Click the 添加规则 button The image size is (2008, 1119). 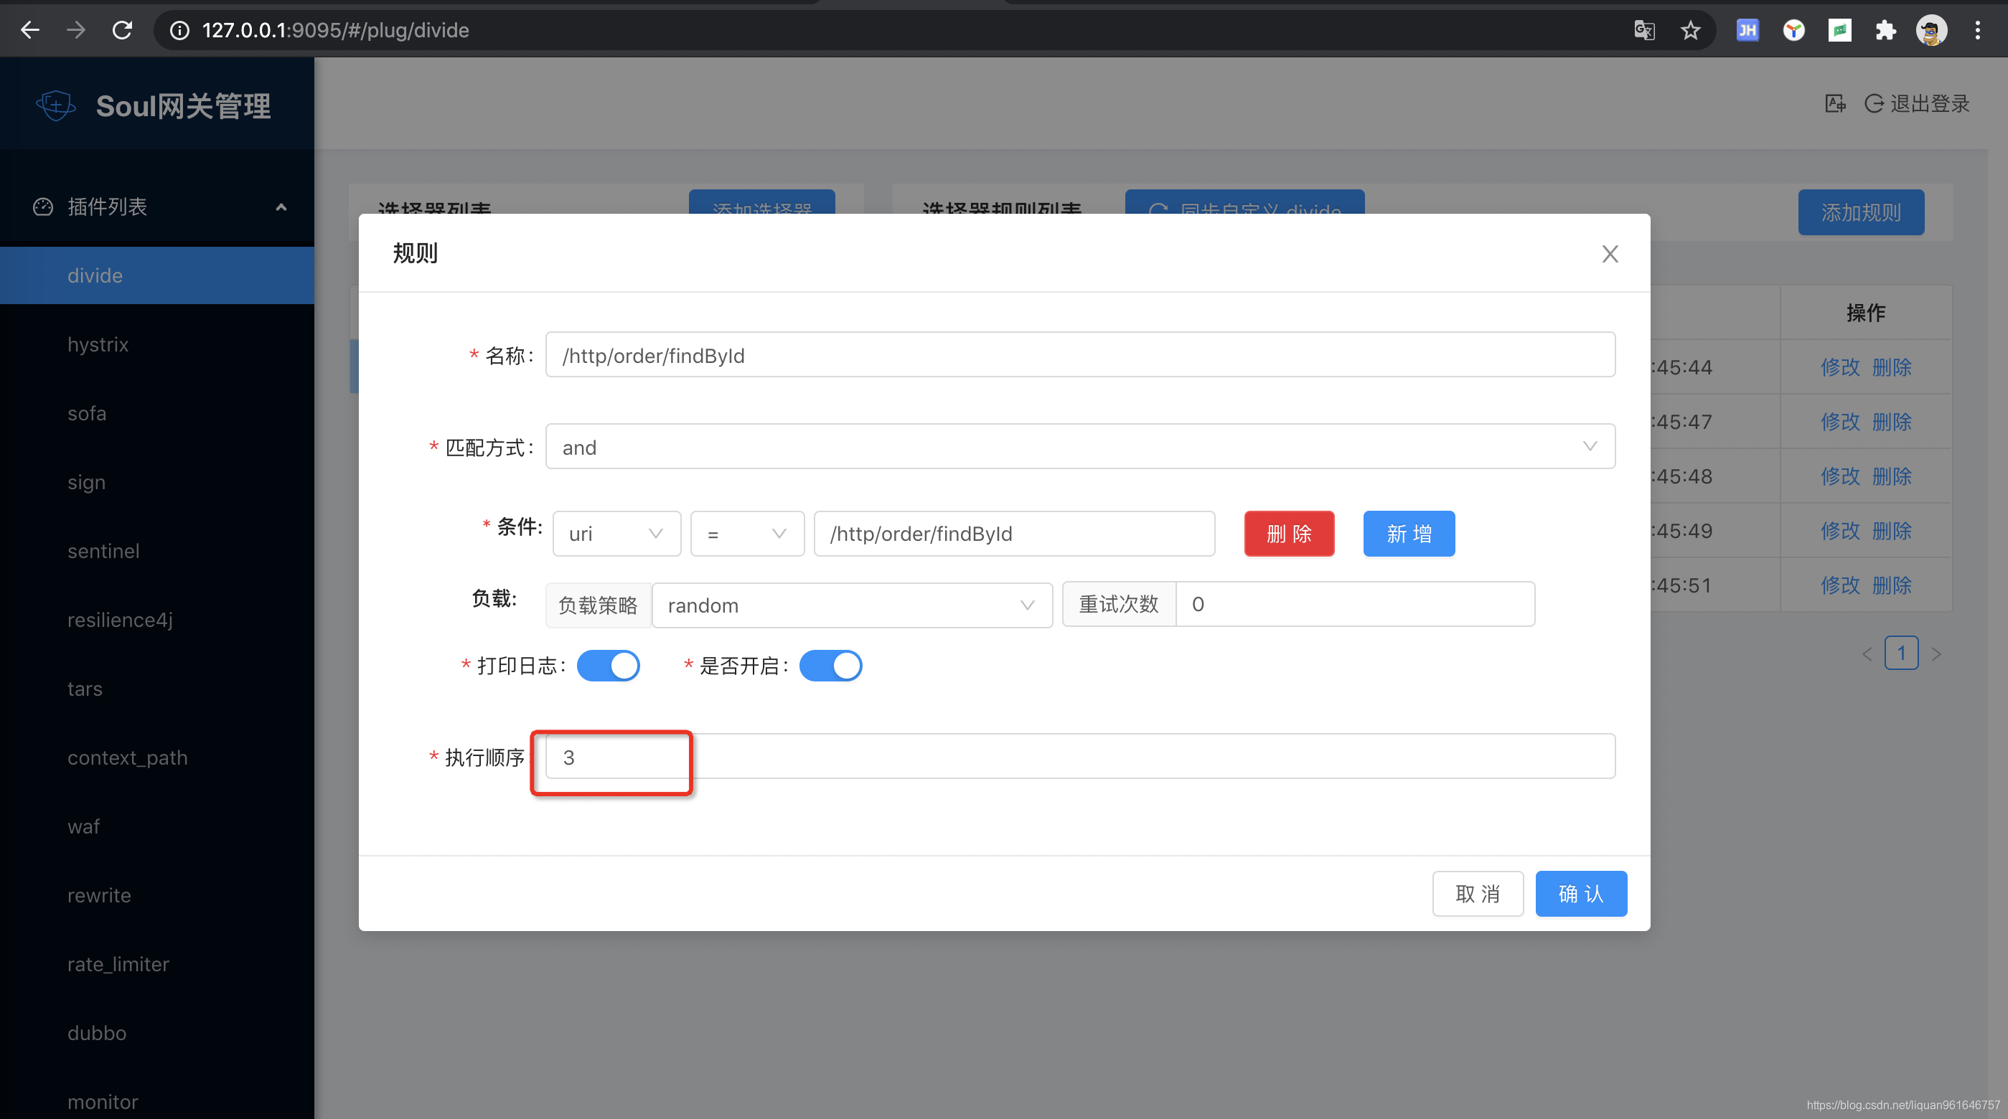1861,213
